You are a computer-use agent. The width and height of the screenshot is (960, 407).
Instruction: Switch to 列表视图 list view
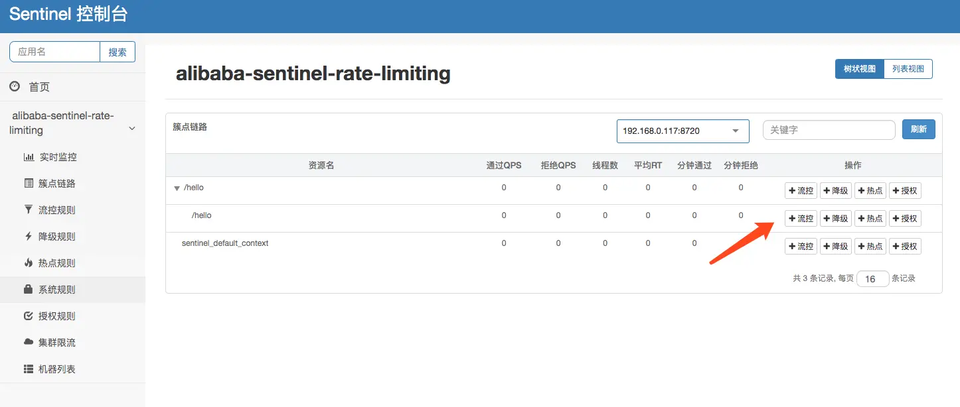[908, 68]
